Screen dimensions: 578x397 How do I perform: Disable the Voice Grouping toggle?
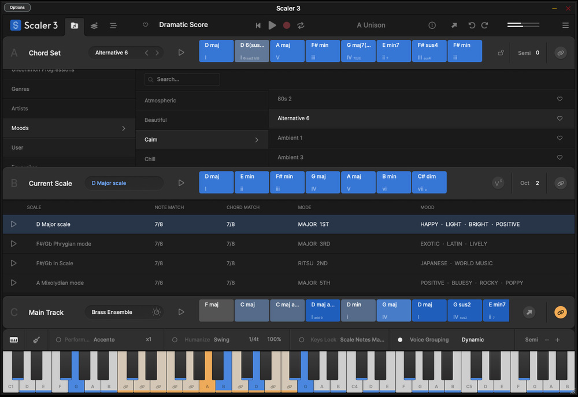pos(400,340)
